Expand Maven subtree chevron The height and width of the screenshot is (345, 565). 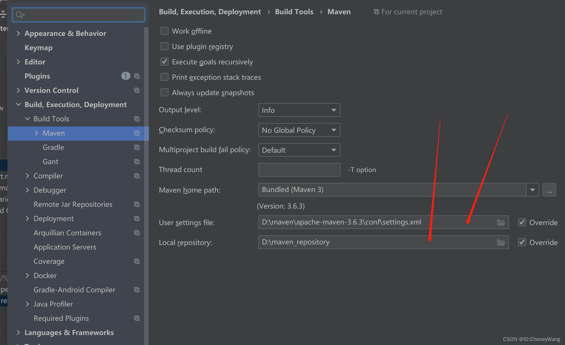point(36,133)
